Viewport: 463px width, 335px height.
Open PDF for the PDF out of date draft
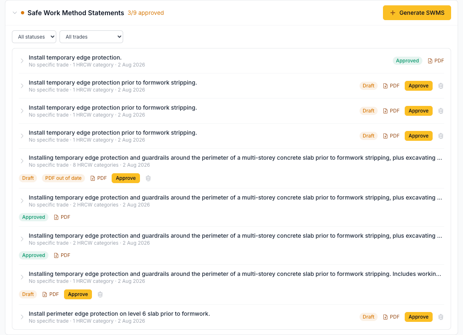click(x=99, y=178)
